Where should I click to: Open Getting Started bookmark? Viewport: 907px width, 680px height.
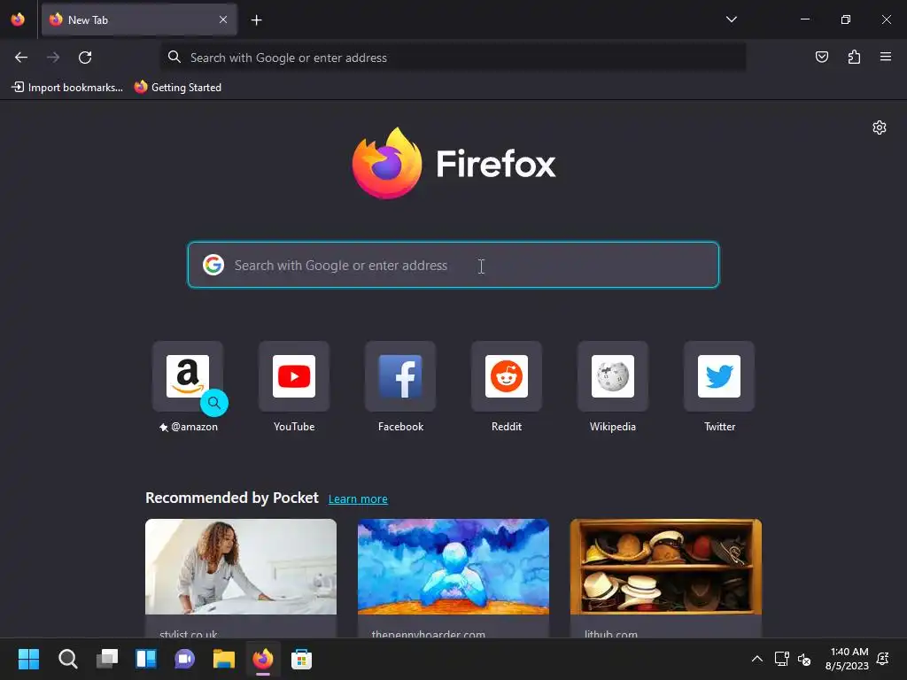click(x=177, y=88)
